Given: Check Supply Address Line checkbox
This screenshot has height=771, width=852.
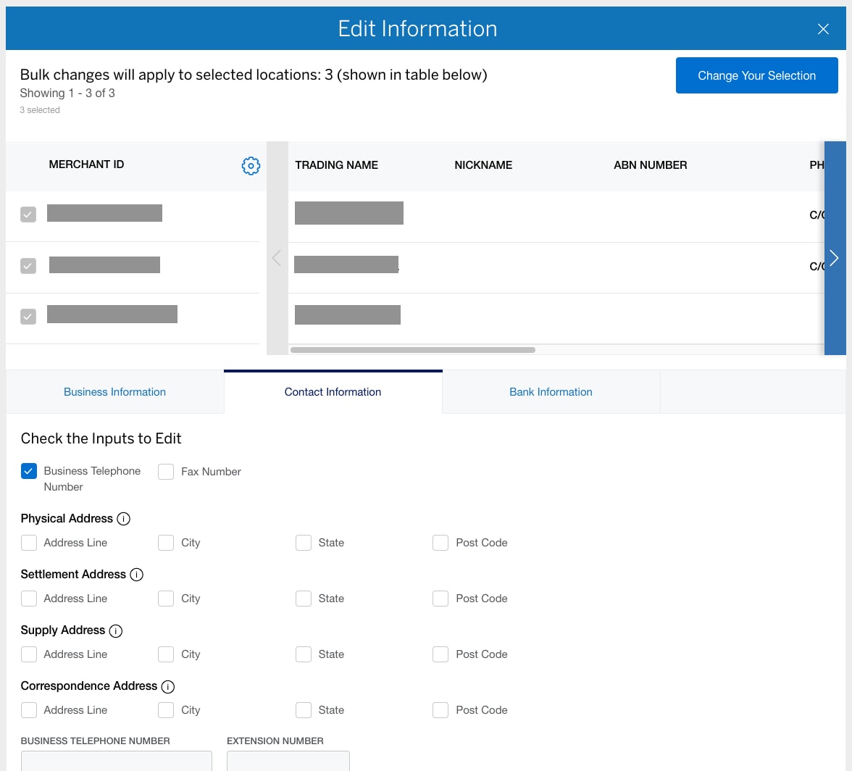Looking at the screenshot, I should coord(29,654).
